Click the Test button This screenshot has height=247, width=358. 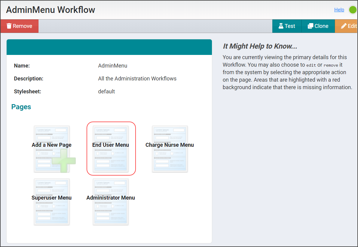pos(286,26)
